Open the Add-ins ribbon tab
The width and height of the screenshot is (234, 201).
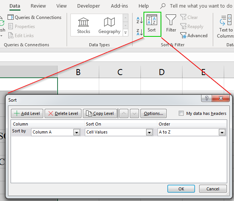coord(119,6)
